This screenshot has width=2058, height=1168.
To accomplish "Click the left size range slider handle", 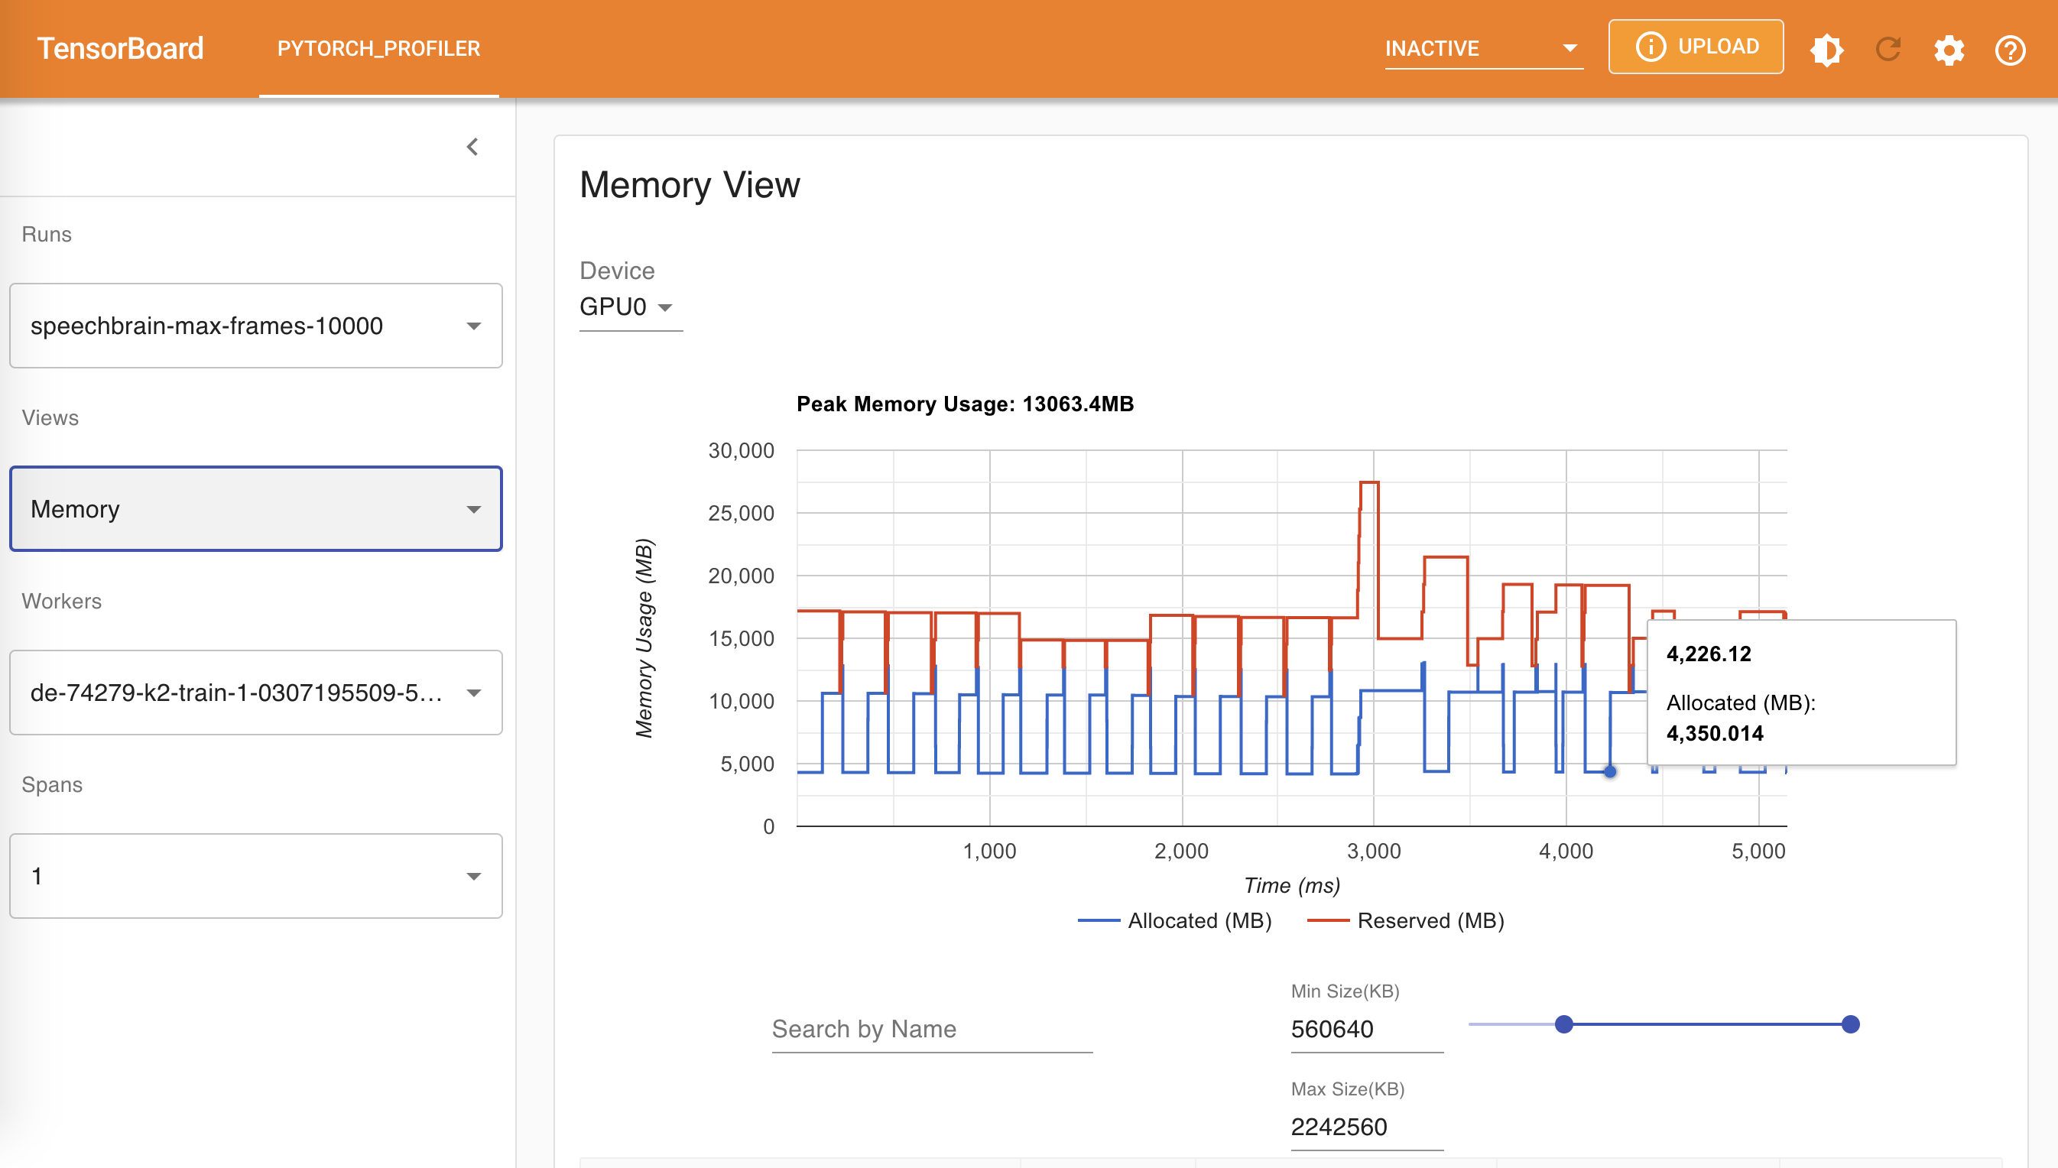I will [1563, 1024].
